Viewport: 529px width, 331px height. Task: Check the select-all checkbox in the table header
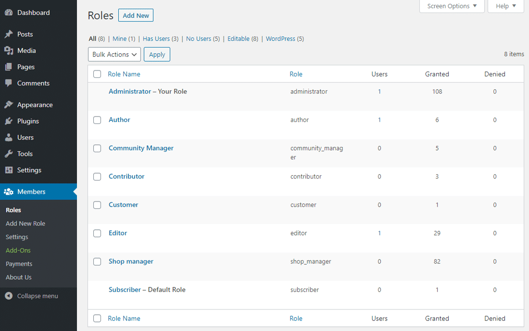coord(97,74)
